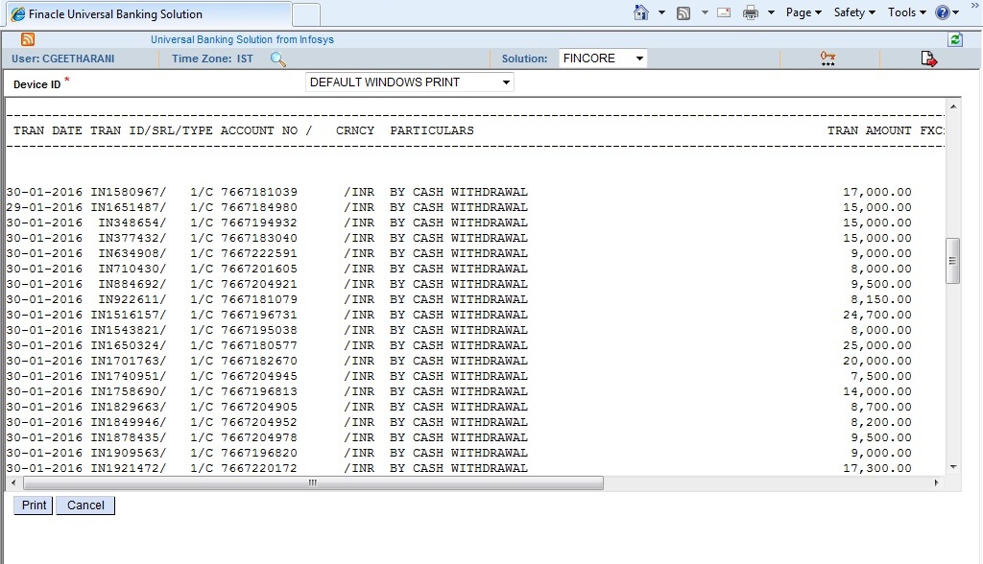Click the Print button
The width and height of the screenshot is (983, 564).
[x=32, y=505]
